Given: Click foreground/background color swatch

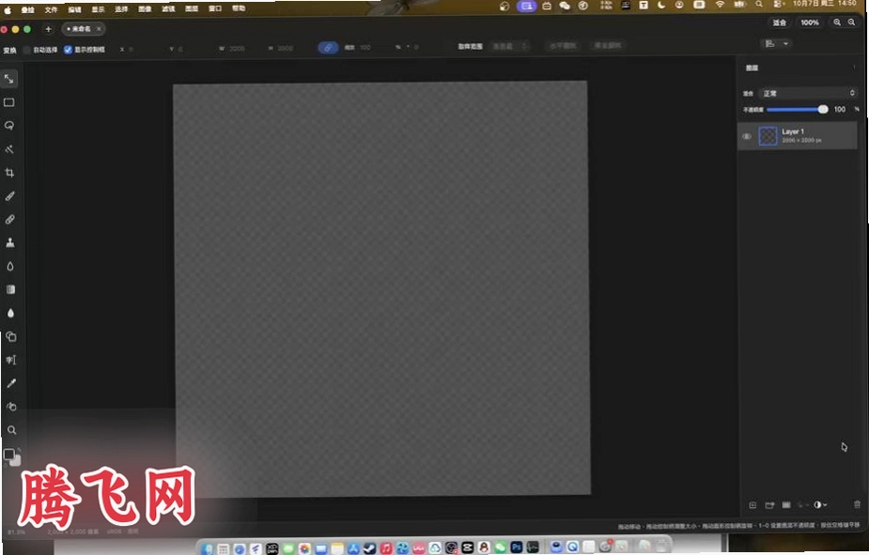Looking at the screenshot, I should [x=11, y=457].
